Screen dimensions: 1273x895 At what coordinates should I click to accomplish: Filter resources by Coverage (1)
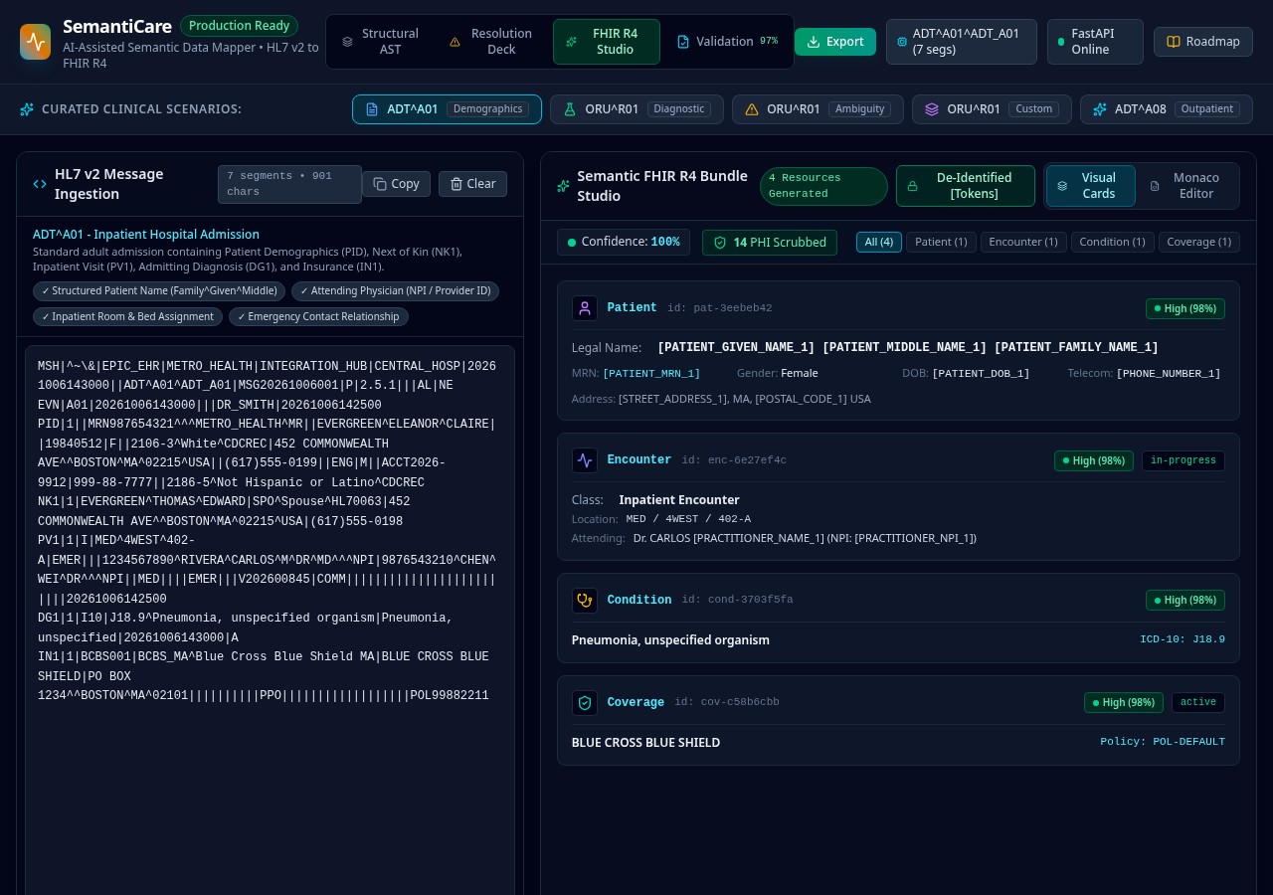[x=1198, y=242]
